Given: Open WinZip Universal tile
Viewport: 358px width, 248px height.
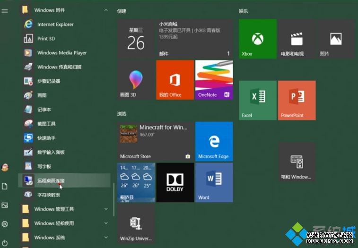Looking at the screenshot, I should 136,223.
